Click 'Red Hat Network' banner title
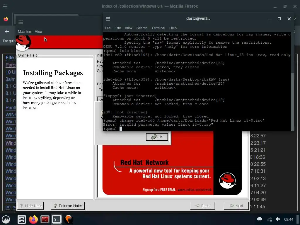The image size is (300, 225). [144, 162]
